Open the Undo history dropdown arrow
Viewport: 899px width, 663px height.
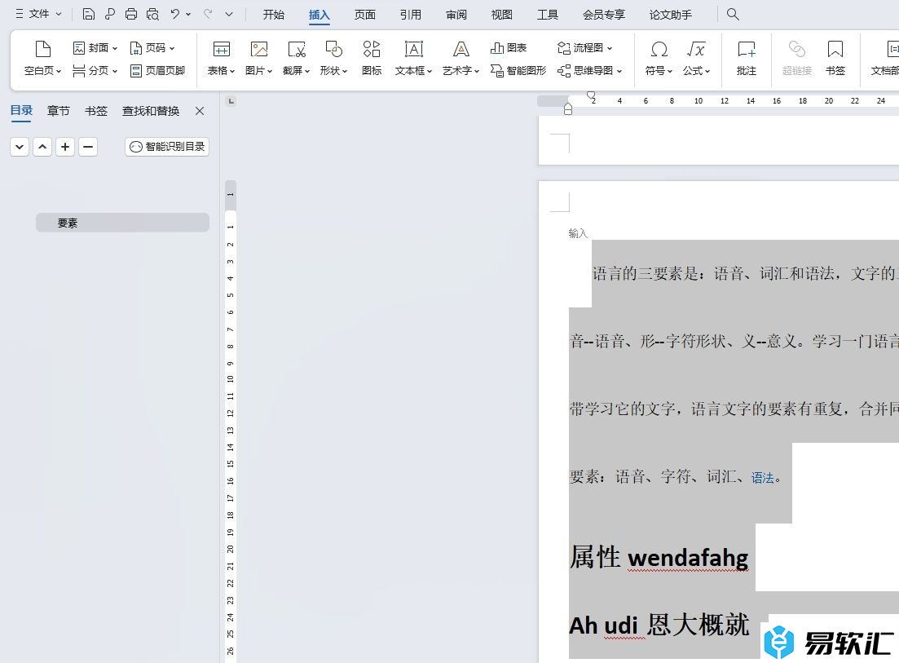[188, 15]
